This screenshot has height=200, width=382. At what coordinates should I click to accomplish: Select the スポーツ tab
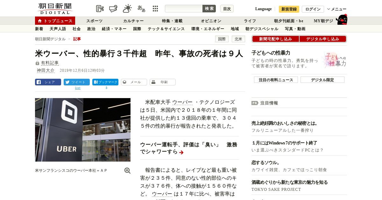coord(94,21)
